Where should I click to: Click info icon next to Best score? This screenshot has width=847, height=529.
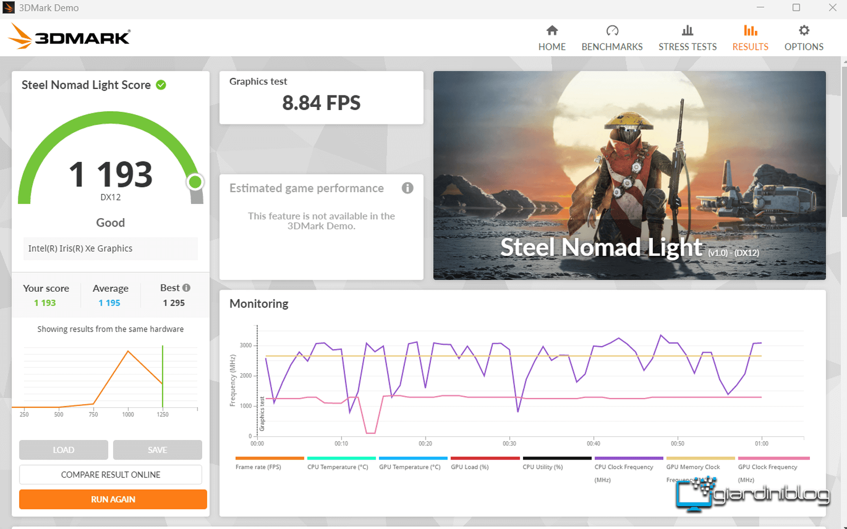[186, 288]
